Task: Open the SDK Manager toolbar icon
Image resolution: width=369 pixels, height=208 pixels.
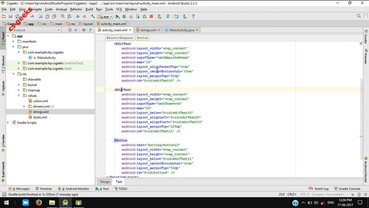Action: pos(184,17)
